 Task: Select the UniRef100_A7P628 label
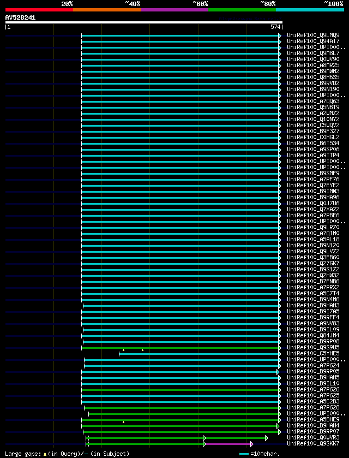pyautogui.click(x=313, y=407)
